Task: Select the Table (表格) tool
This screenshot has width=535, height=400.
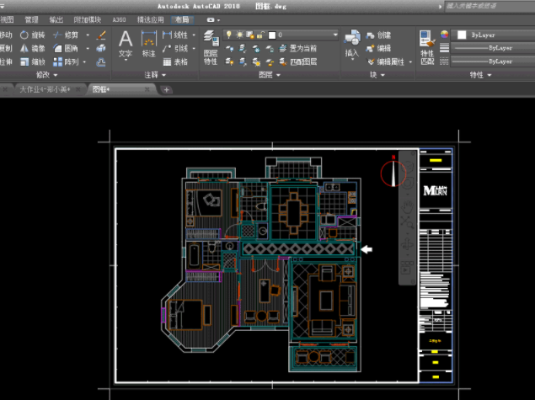Action: (x=174, y=61)
